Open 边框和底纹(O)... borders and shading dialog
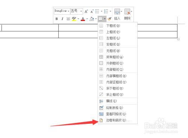The height and width of the screenshot is (138, 188). 118,120
